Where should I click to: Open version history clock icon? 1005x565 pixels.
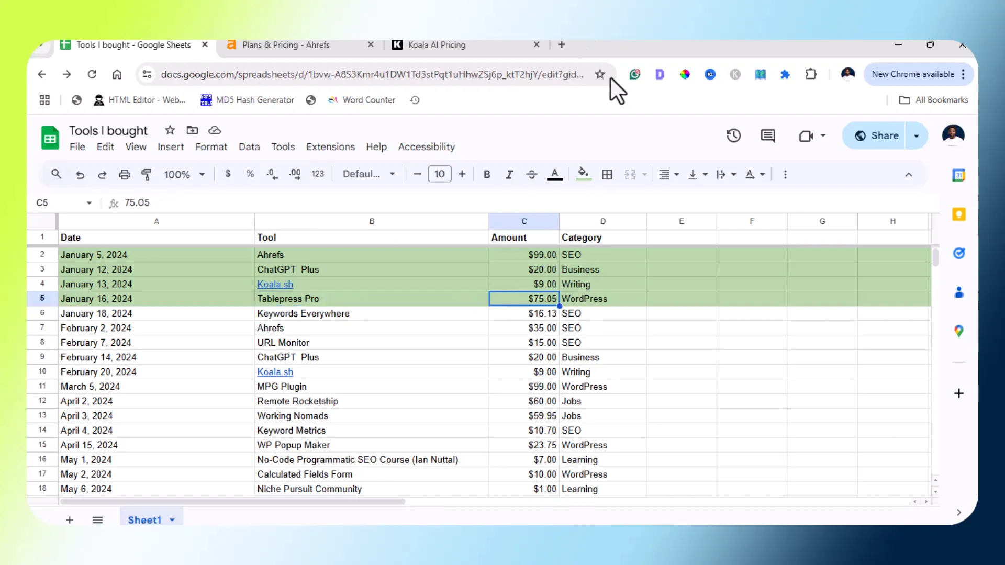[x=733, y=136]
